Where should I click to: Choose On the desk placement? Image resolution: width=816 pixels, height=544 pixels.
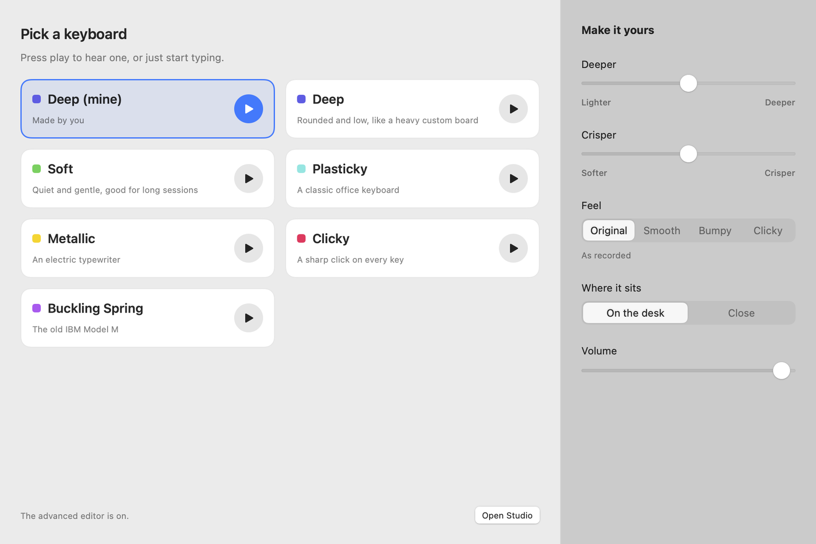coord(635,313)
